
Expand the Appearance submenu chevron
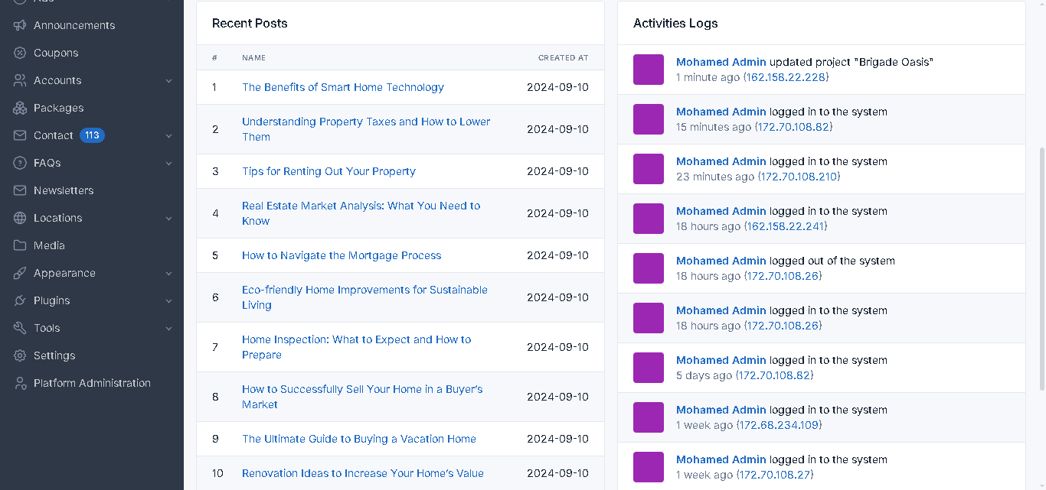click(x=168, y=274)
